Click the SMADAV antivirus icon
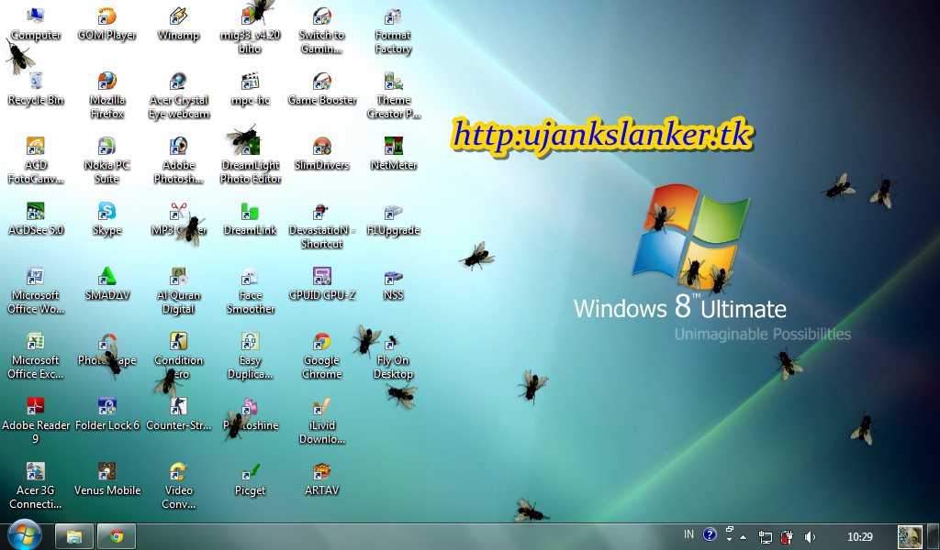This screenshot has height=550, width=940. tap(106, 283)
